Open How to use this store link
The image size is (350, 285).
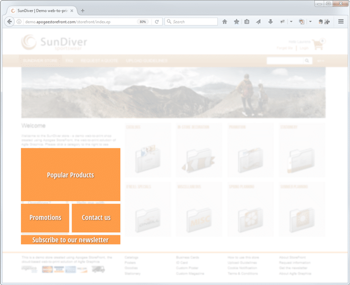tap(243, 258)
